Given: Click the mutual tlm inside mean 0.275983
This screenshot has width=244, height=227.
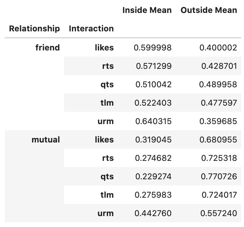Looking at the screenshot, I should pos(153,195).
